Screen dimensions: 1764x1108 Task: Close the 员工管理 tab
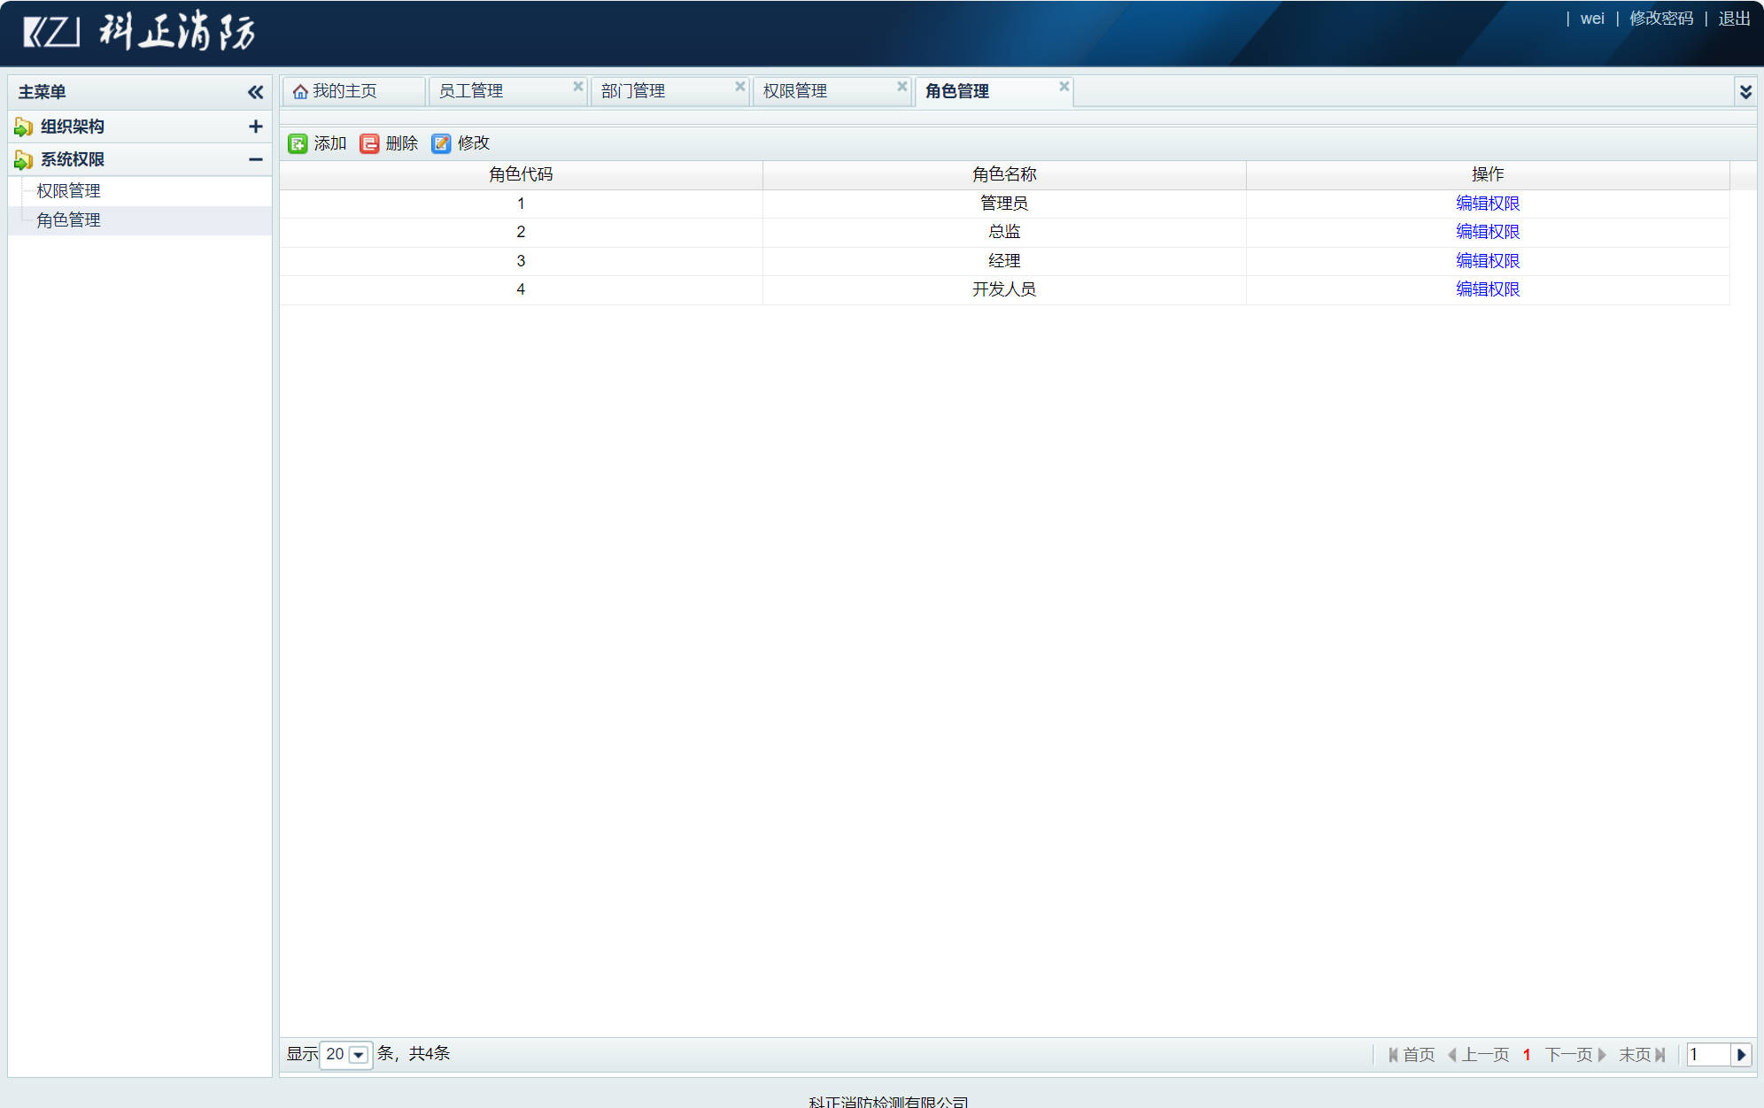pyautogui.click(x=578, y=86)
